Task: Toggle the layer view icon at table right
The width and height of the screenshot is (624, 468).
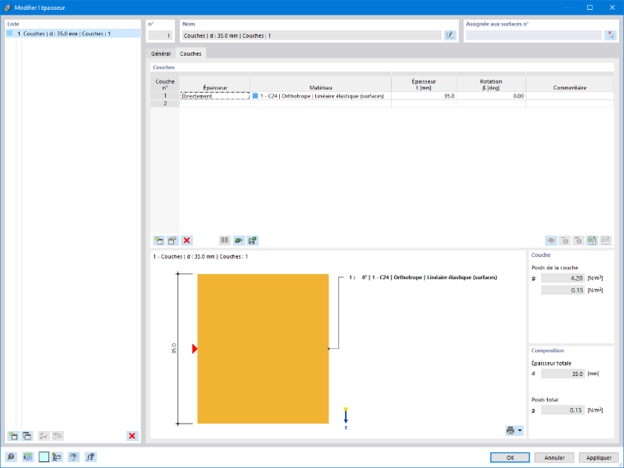Action: coord(551,241)
